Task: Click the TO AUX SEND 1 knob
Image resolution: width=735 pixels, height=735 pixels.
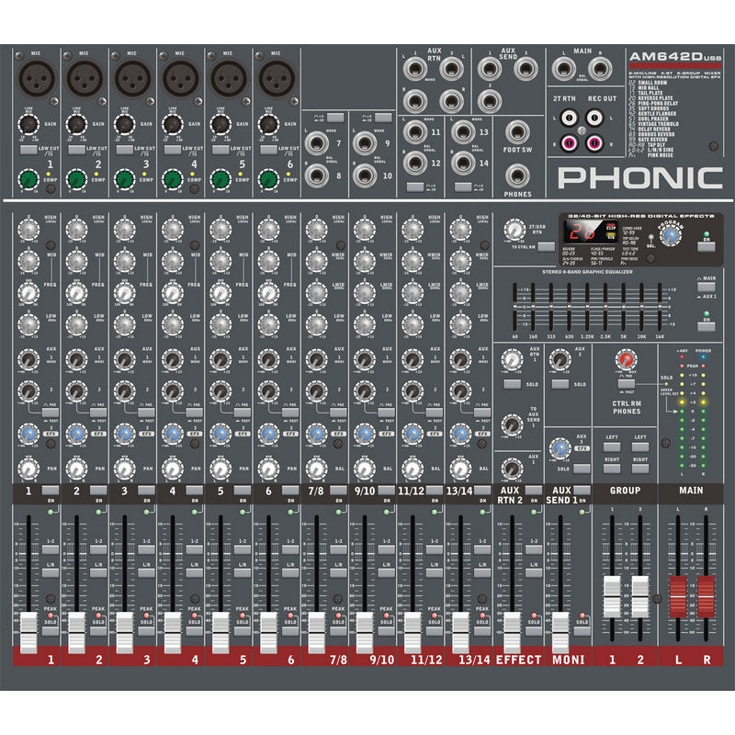Action: [512, 424]
